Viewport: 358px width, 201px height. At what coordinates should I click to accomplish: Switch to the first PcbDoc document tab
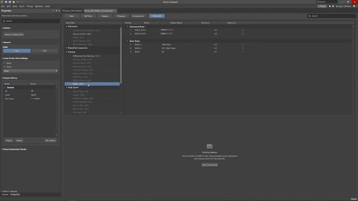(73, 11)
